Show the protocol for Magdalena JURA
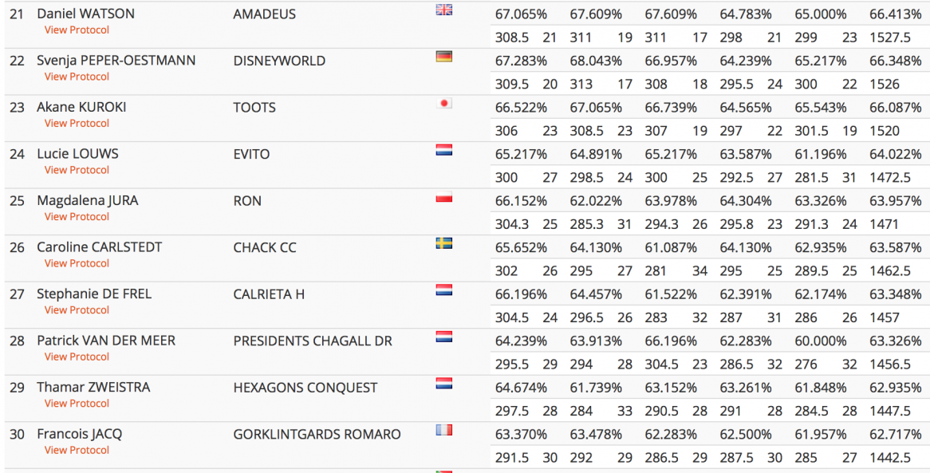Viewport: 930px width, 473px height. tap(77, 217)
